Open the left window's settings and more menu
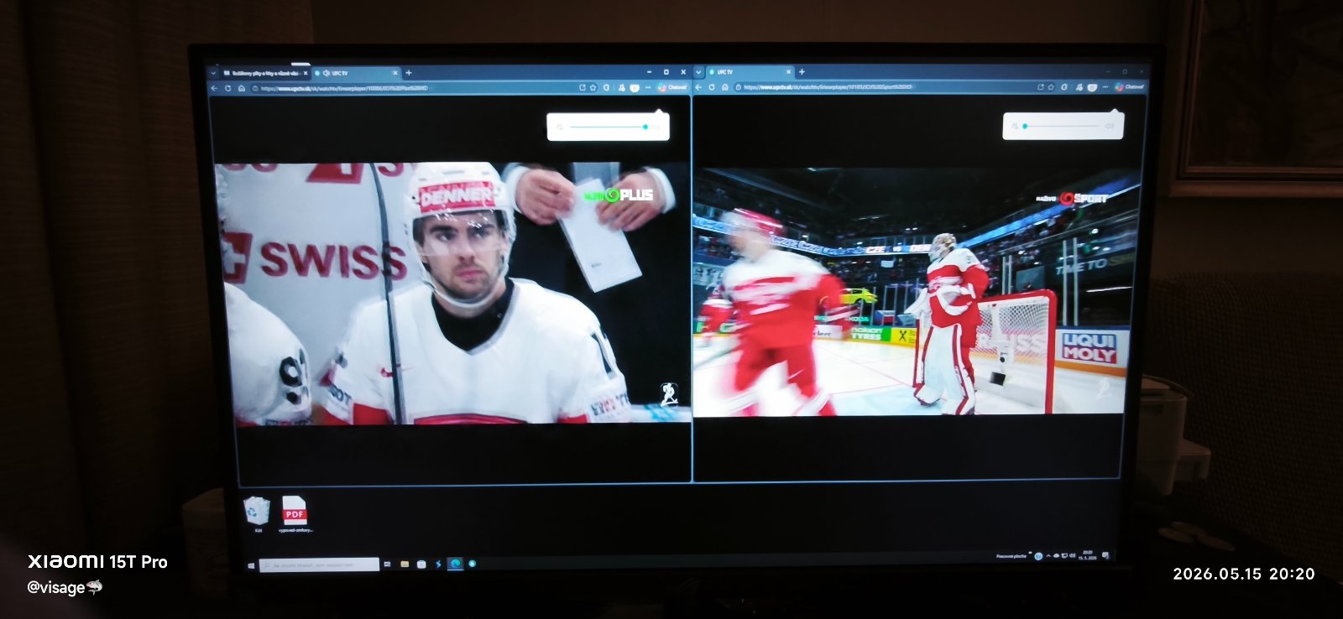1343x619 pixels. [x=648, y=87]
